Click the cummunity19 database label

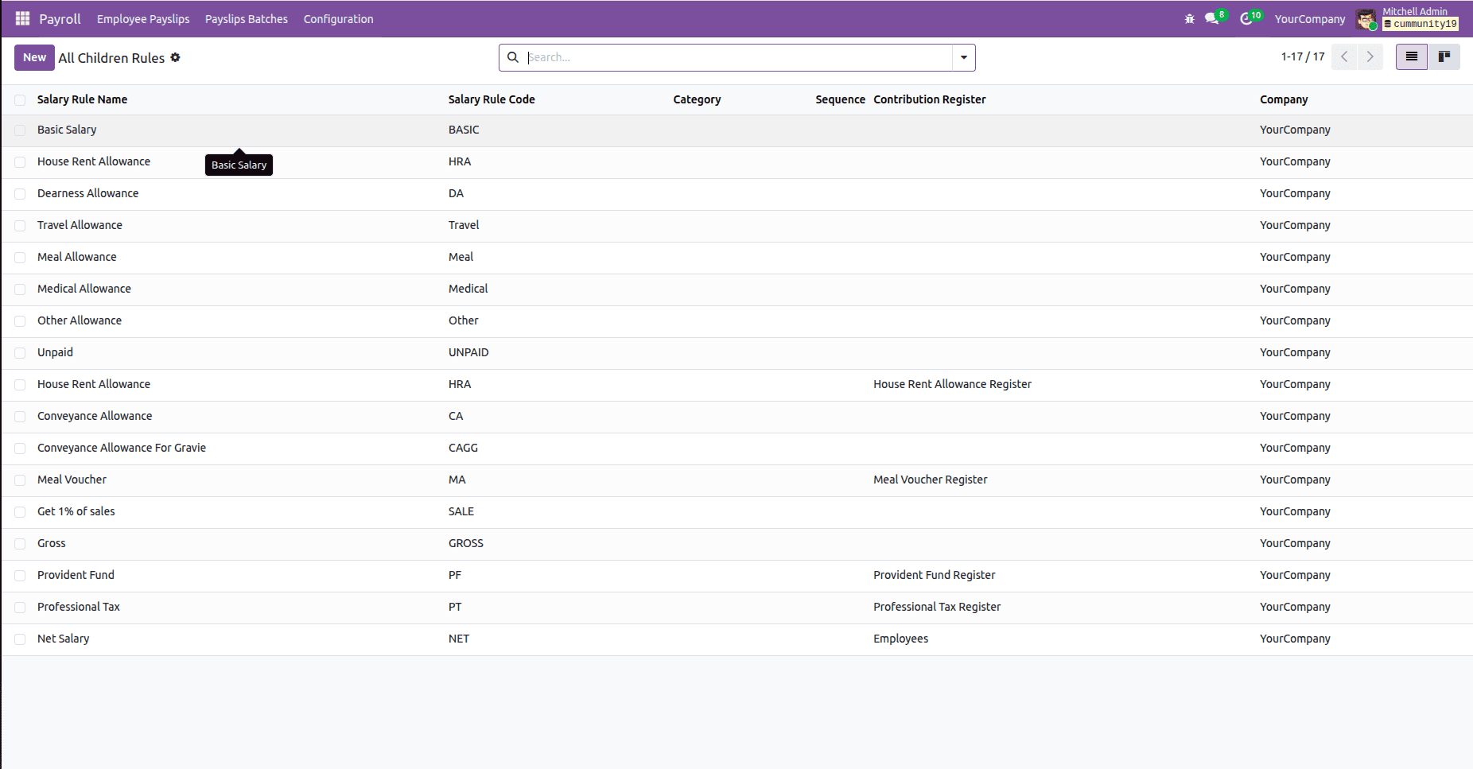(x=1421, y=25)
